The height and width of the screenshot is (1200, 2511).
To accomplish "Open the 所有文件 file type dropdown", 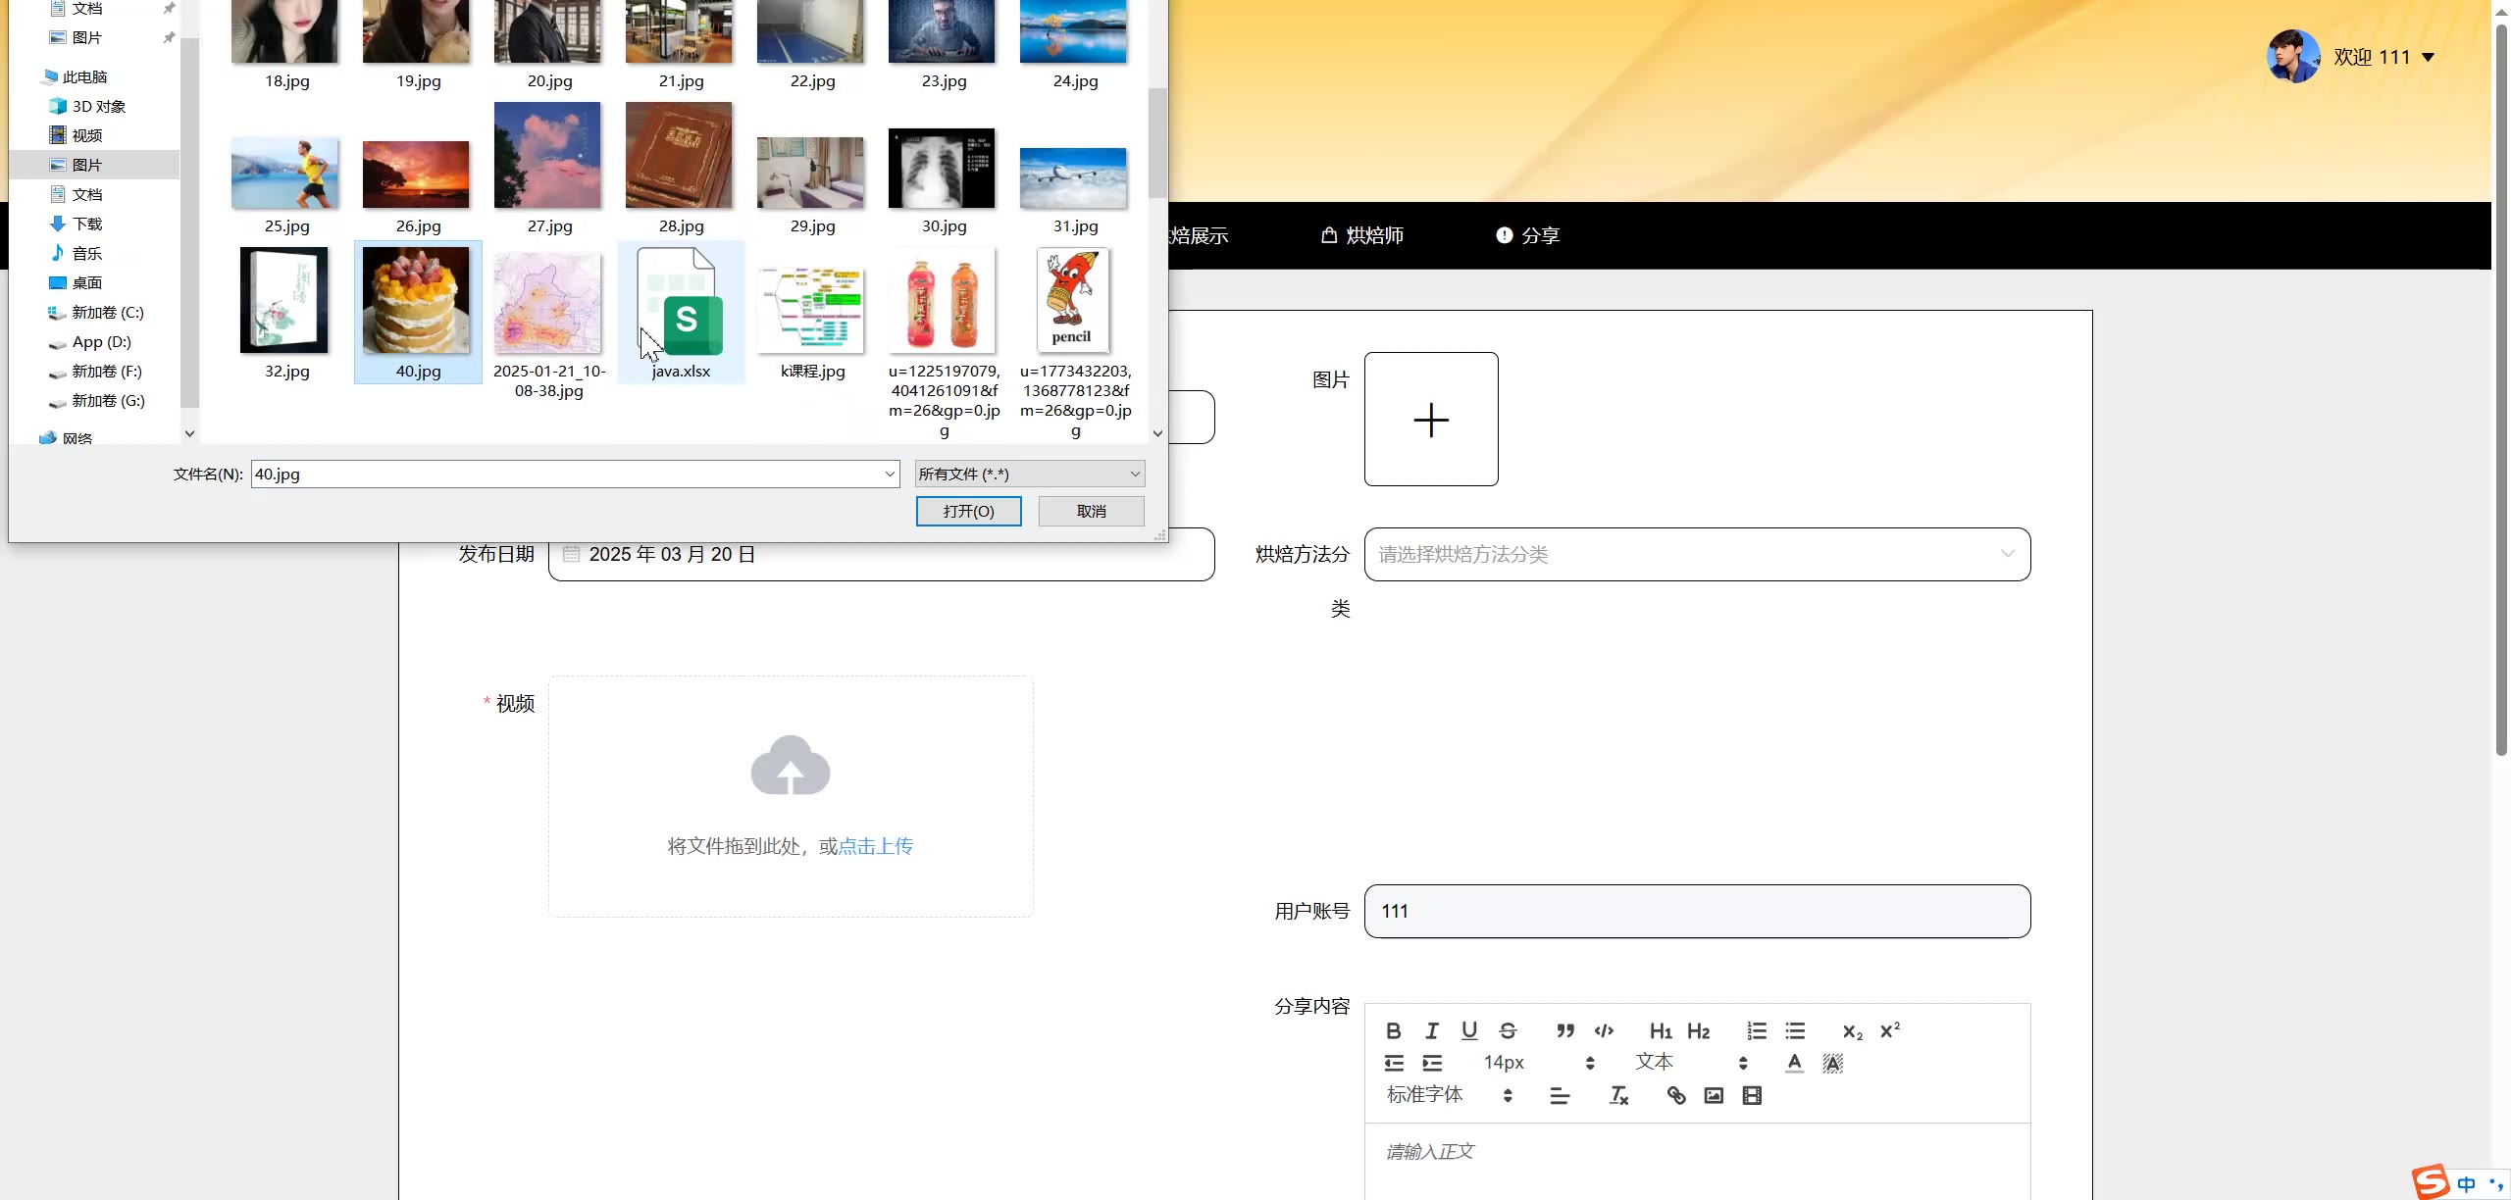I will point(1030,474).
